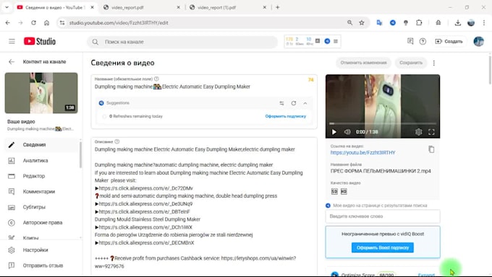Bookmark this page with star icon
The width and height of the screenshot is (492, 277).
click(362, 22)
